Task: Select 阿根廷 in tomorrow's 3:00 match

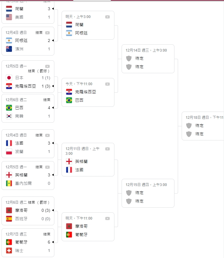Action: tap(81, 33)
